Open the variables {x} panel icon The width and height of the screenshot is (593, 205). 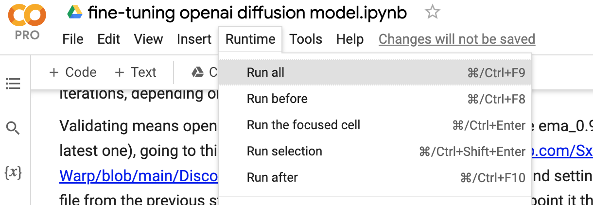[13, 172]
